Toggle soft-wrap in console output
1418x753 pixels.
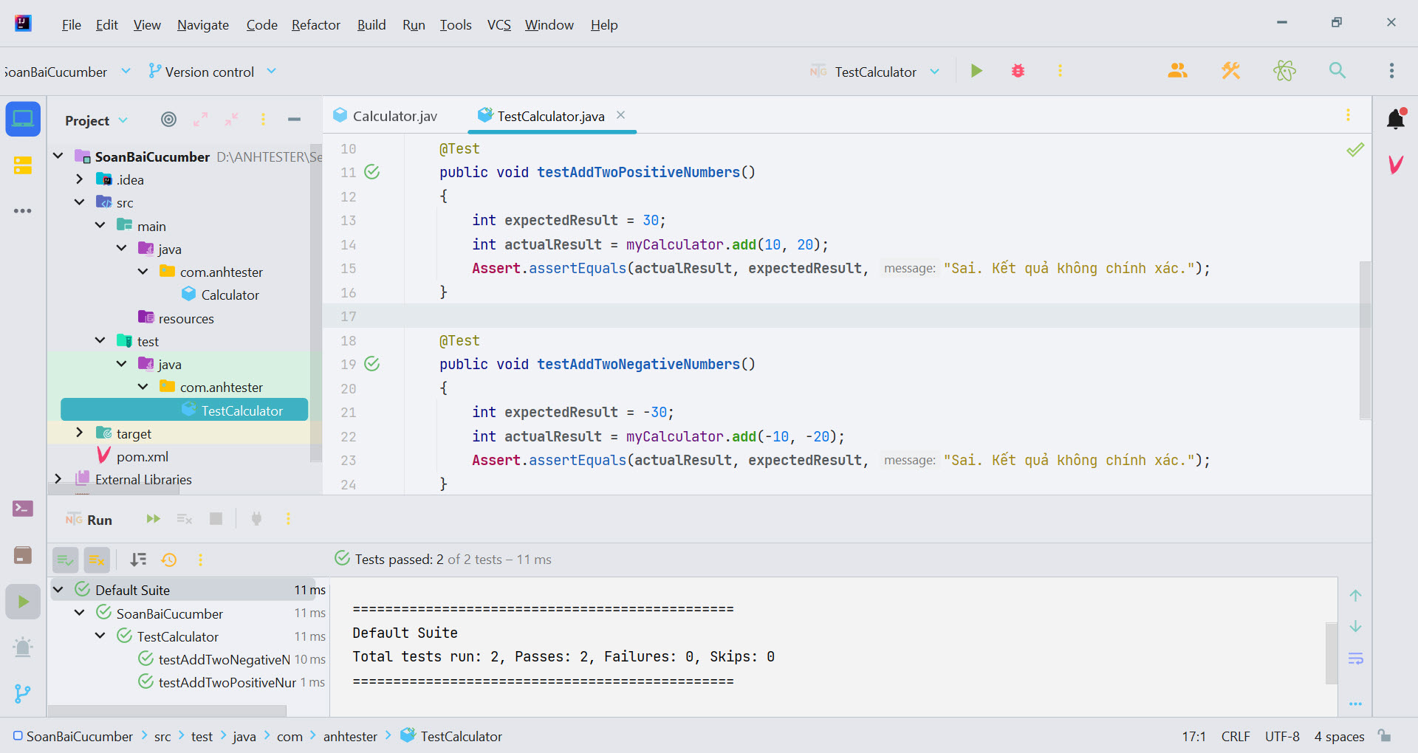[x=1356, y=659]
